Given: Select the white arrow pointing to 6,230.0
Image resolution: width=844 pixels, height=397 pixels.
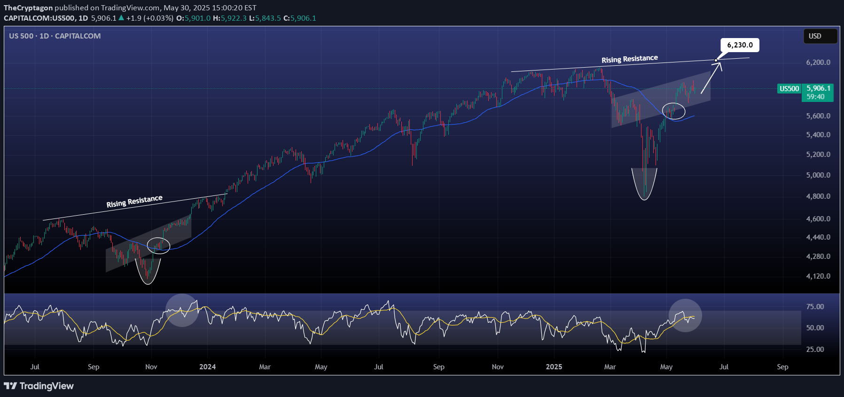Looking at the screenshot, I should tap(711, 78).
